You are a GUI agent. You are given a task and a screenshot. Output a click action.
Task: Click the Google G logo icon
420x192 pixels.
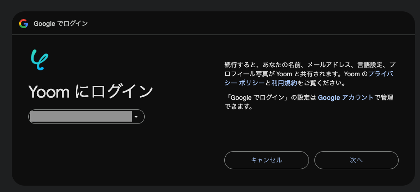[24, 24]
